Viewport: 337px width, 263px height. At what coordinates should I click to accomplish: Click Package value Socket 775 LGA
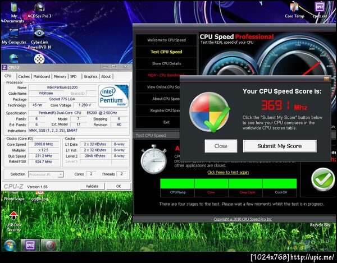coord(62,99)
